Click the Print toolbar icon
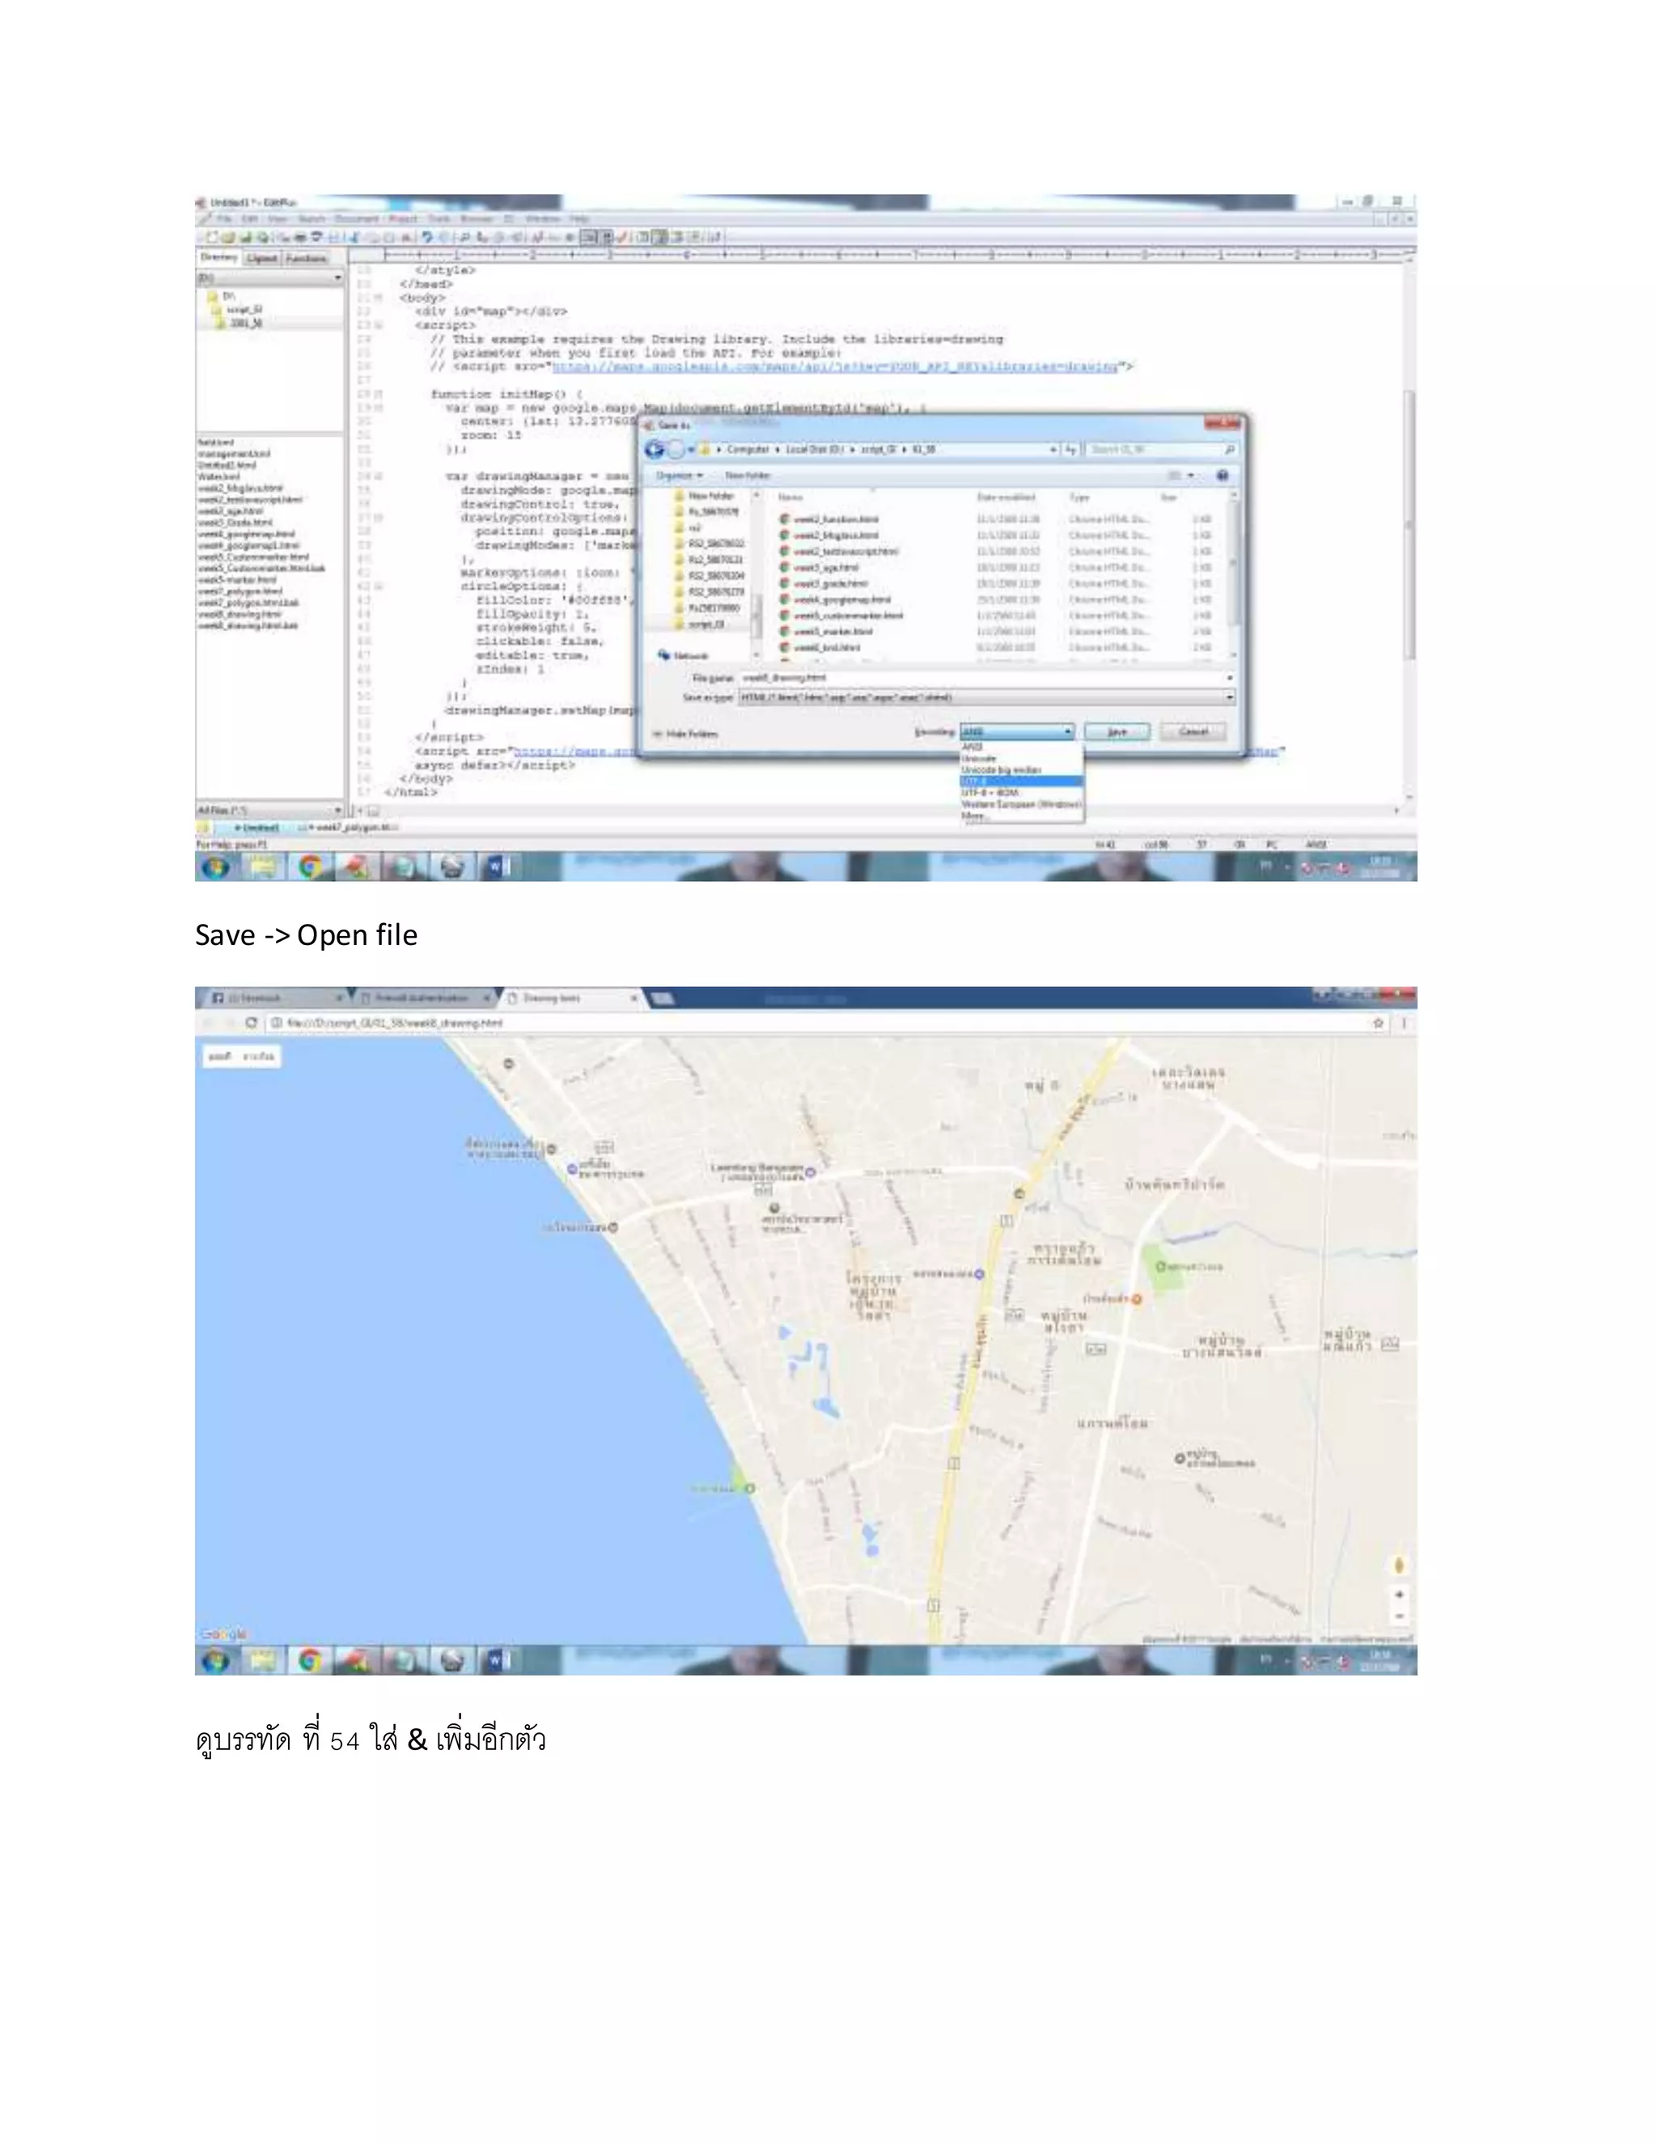 coord(300,238)
